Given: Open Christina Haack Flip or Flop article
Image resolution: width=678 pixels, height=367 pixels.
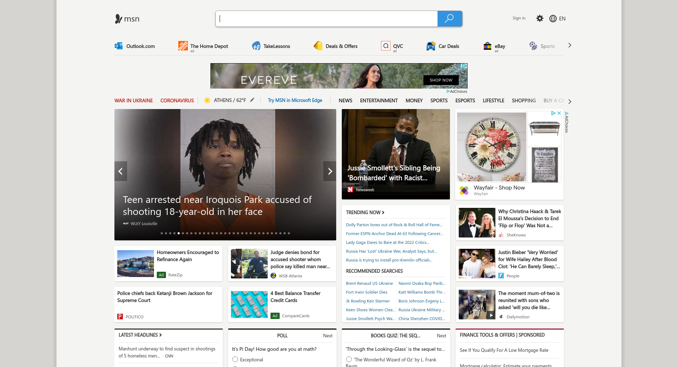Looking at the screenshot, I should point(530,218).
